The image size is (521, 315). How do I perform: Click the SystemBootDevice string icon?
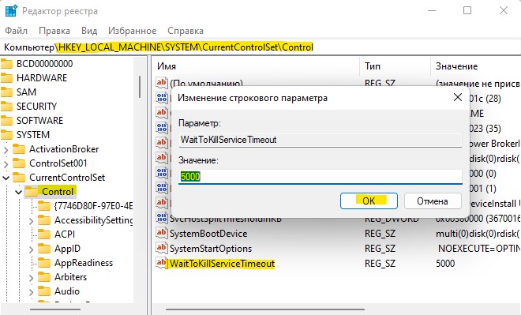(x=162, y=233)
